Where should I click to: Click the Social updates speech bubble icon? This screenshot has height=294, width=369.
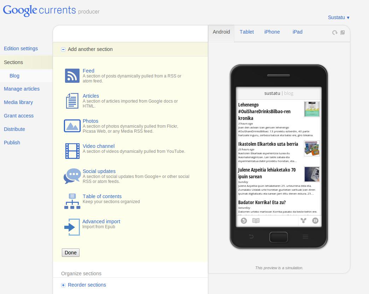coord(72,176)
